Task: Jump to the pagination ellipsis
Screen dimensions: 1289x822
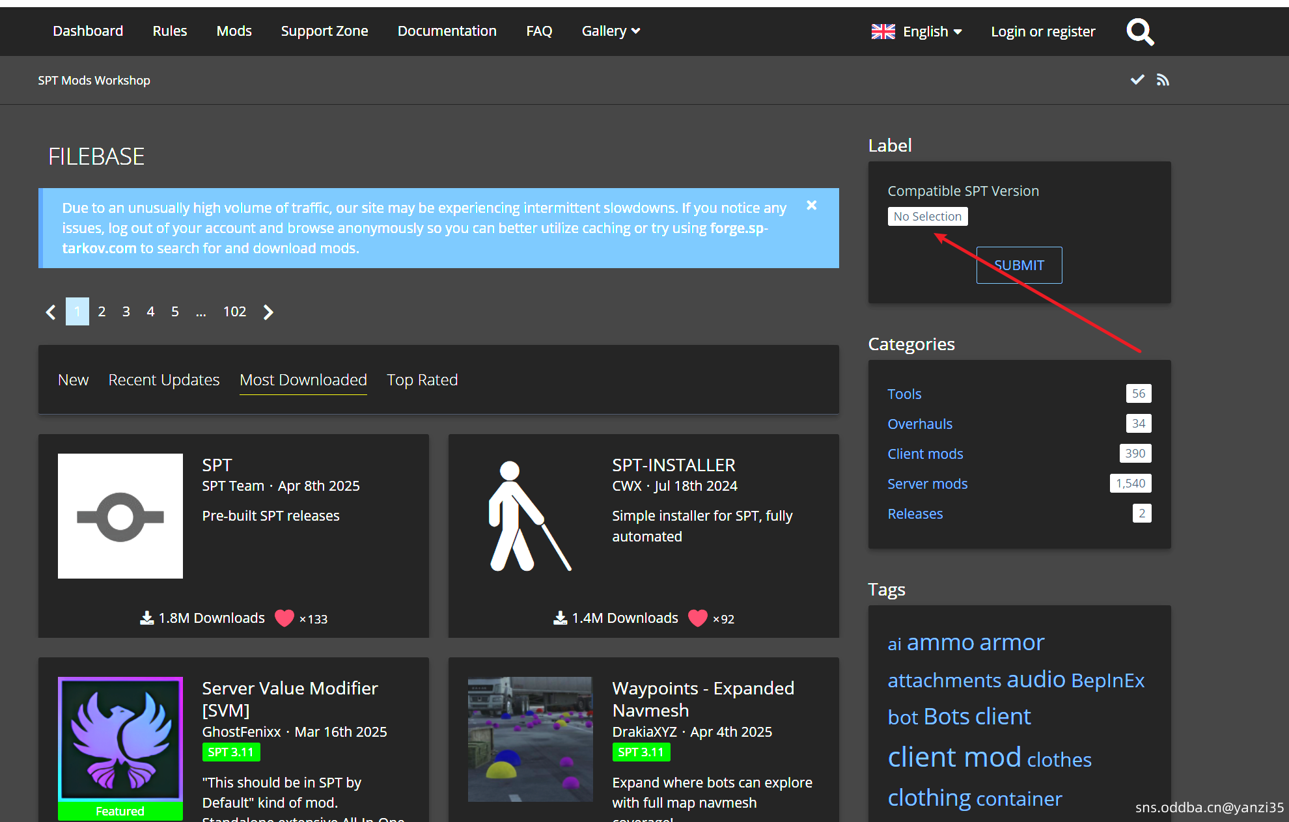Action: pos(201,312)
